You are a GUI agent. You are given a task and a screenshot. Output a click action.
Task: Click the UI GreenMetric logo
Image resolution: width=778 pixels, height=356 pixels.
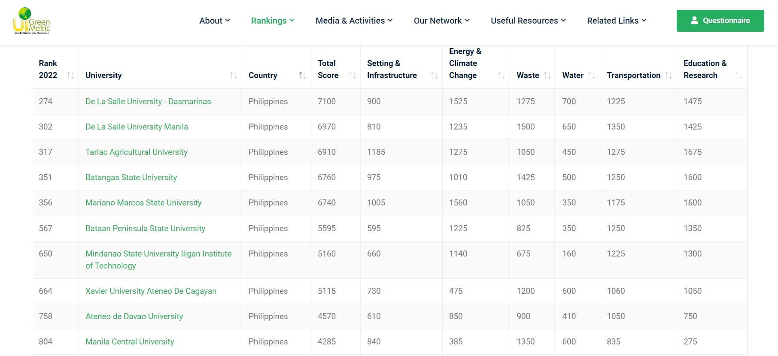32,21
